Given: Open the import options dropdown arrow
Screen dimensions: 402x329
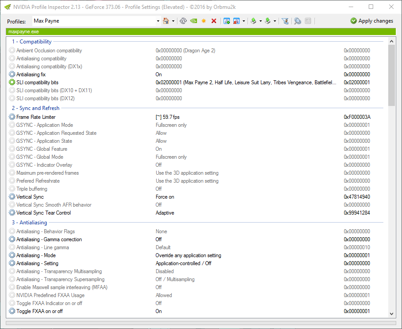Looking at the screenshot, I should [x=275, y=21].
